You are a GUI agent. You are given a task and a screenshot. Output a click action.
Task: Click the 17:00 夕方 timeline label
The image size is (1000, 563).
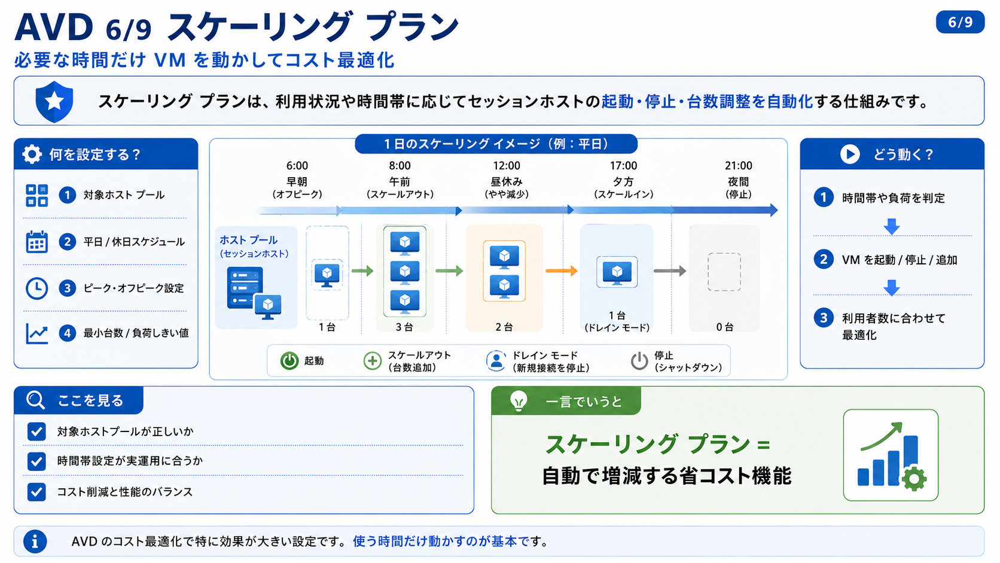coord(623,179)
